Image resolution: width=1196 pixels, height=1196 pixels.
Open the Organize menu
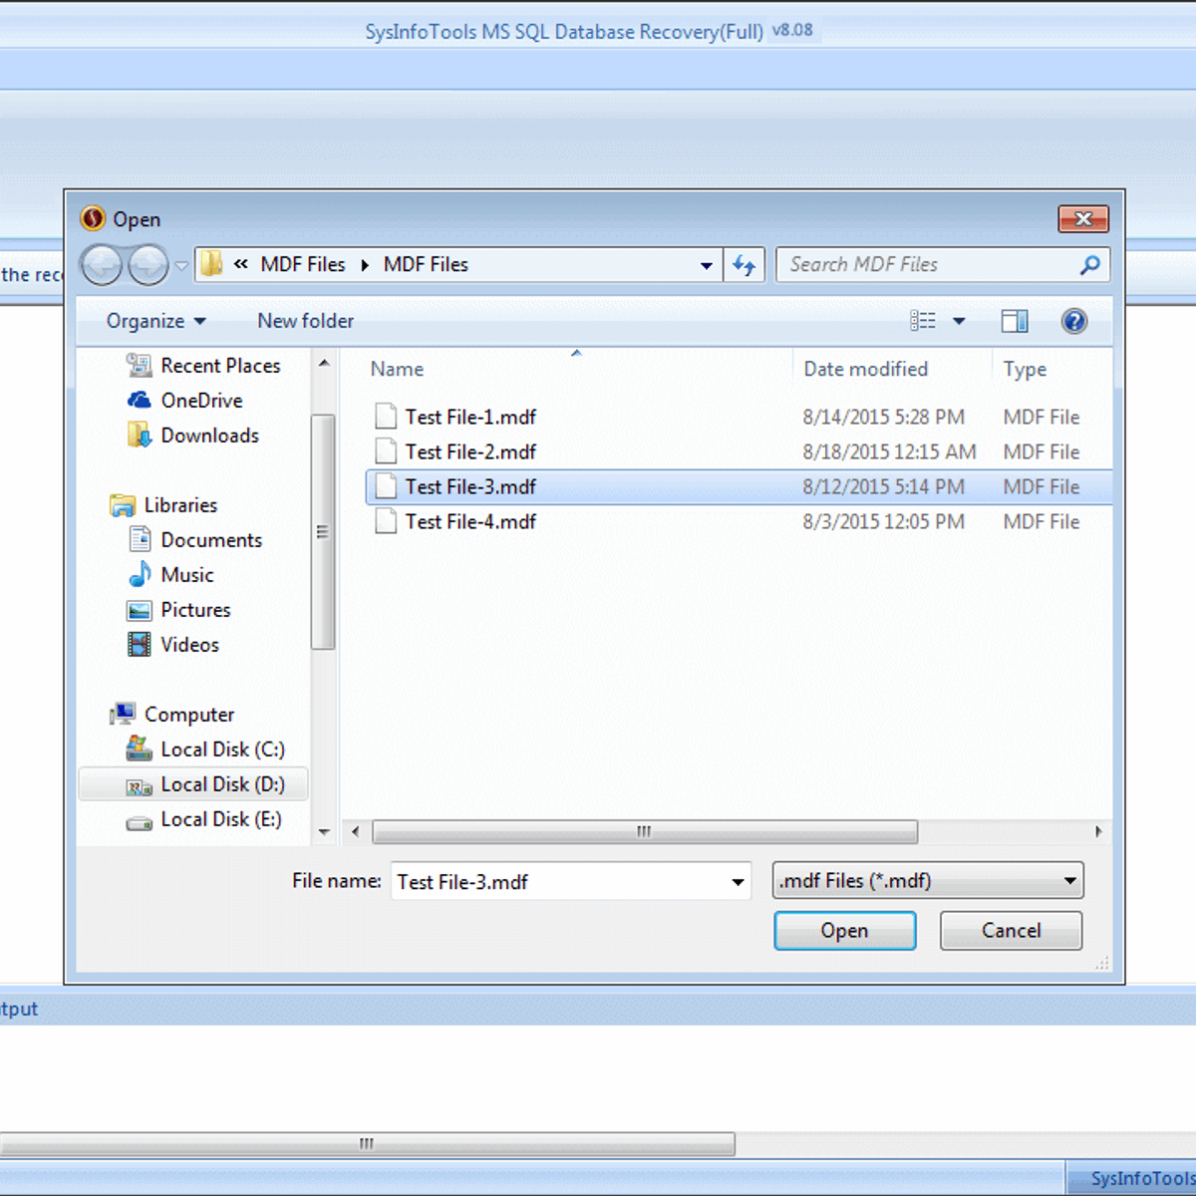(x=155, y=321)
